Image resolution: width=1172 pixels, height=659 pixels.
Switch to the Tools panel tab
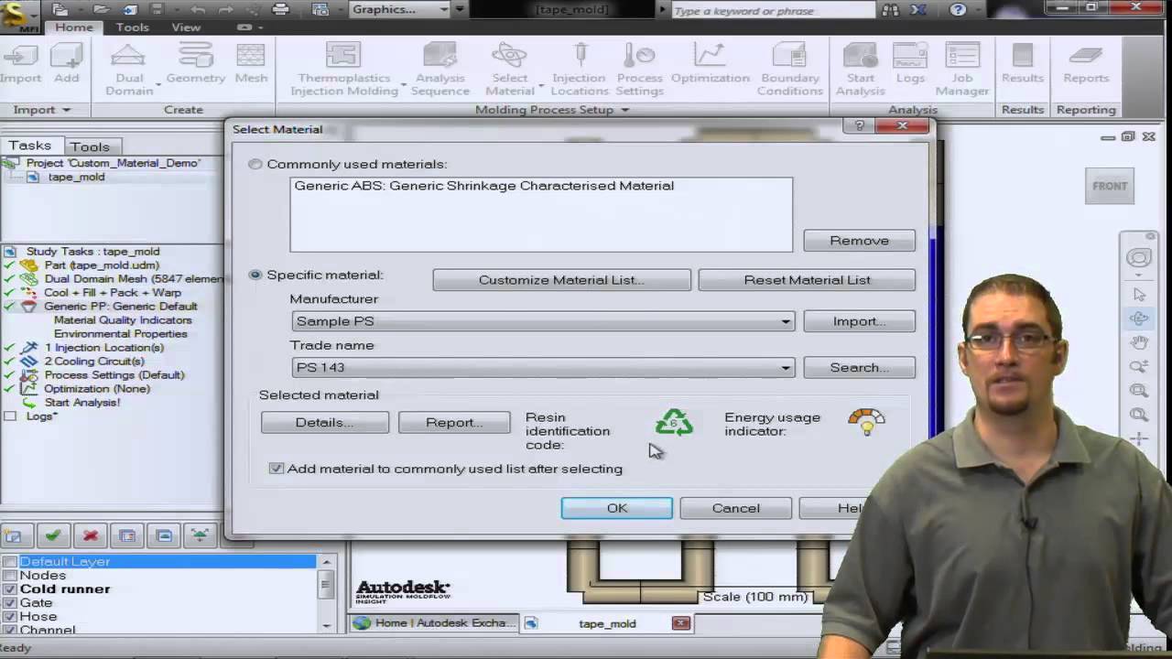click(x=90, y=146)
